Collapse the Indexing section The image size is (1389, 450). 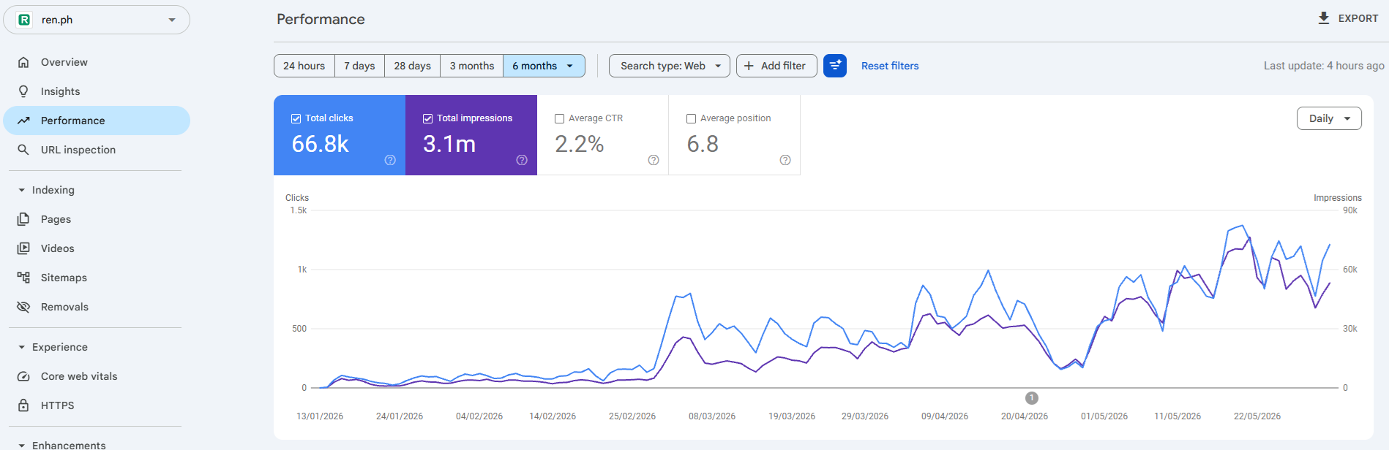[22, 190]
